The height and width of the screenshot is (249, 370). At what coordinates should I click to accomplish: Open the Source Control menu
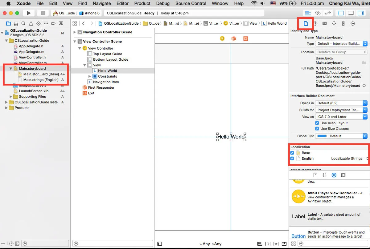(x=191, y=3)
